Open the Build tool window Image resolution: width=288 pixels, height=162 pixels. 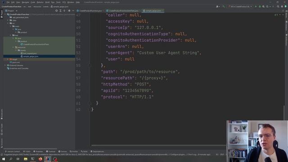84,152
